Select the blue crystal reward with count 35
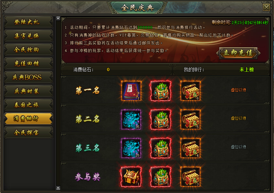The image size is (274, 193). click(131, 120)
